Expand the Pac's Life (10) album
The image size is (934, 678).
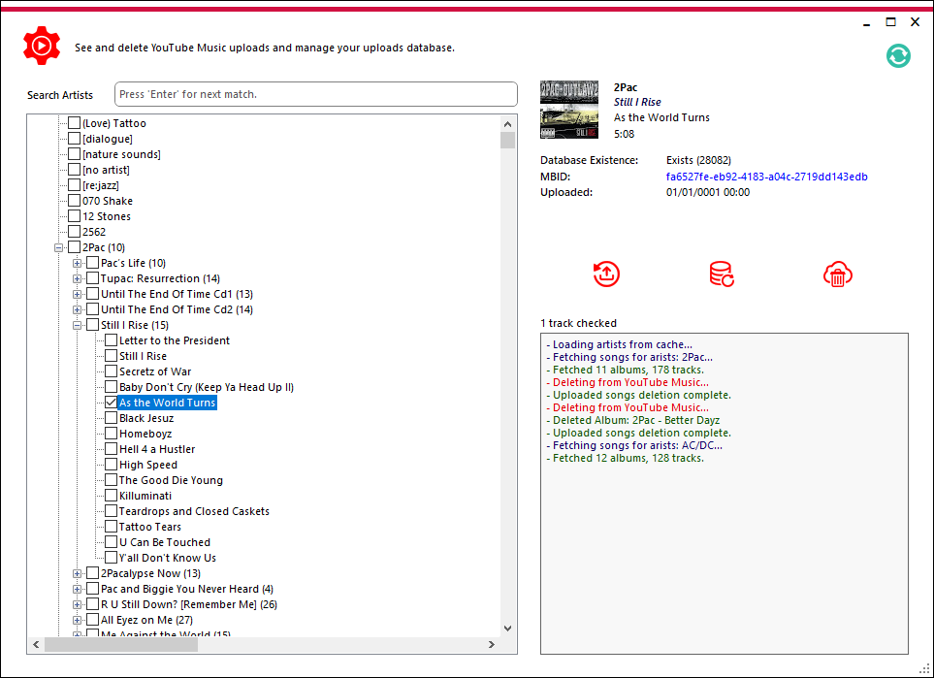77,263
